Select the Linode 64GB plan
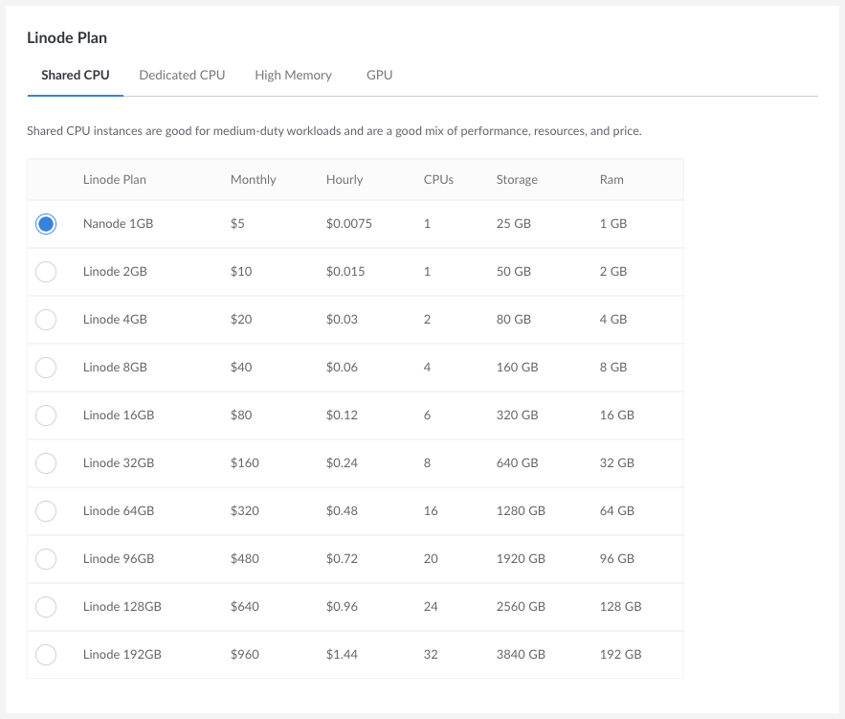 (x=45, y=510)
